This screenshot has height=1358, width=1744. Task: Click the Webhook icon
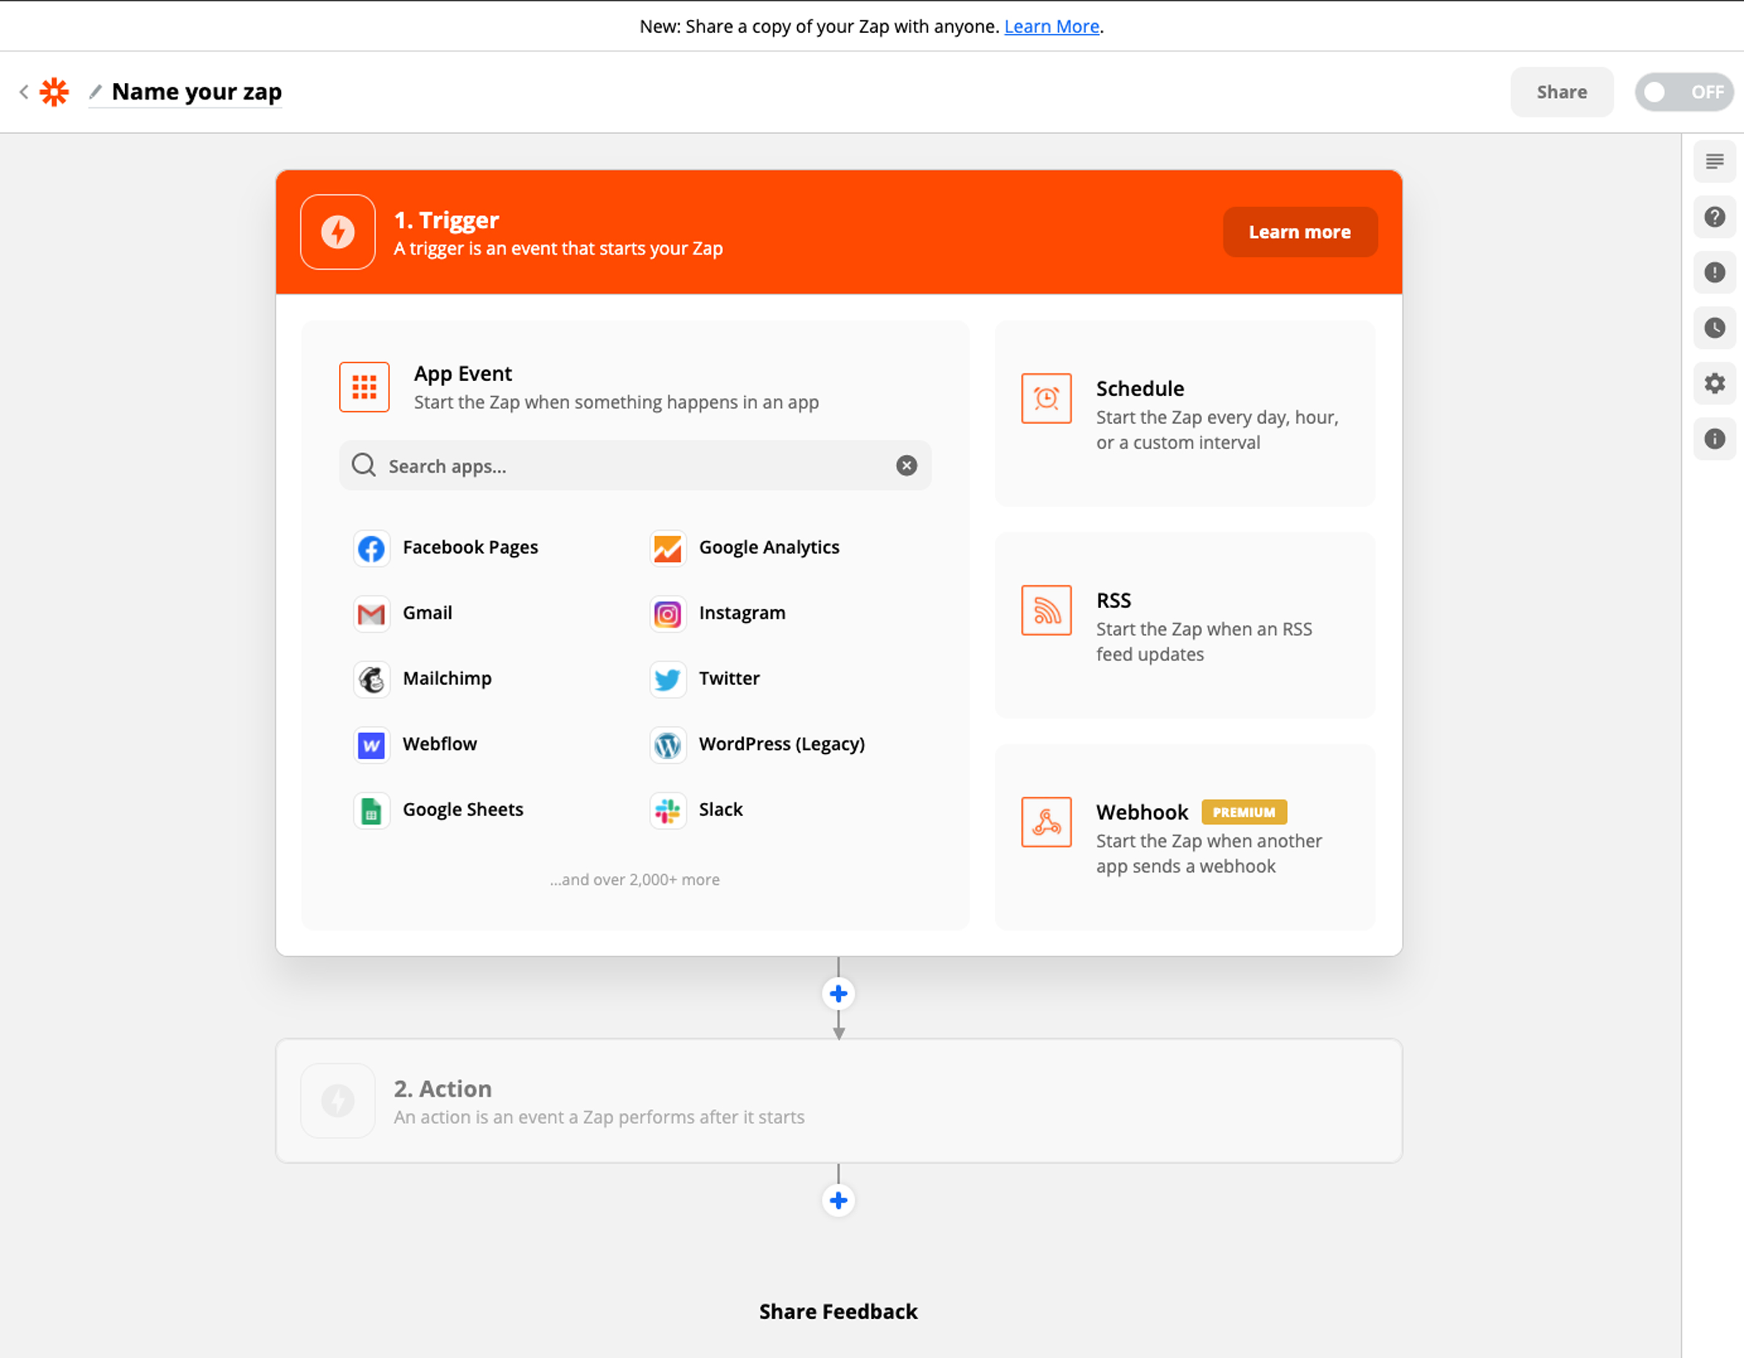(x=1046, y=822)
